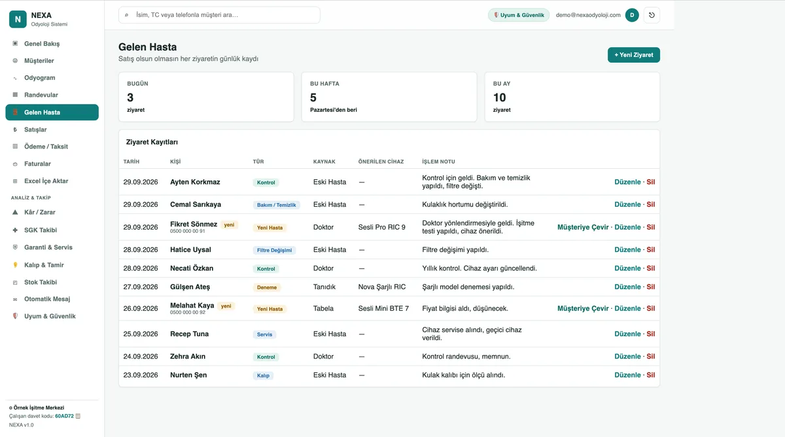Copy the employee invite code with the clipboard icon
Screen dimensions: 785x437
[78, 416]
